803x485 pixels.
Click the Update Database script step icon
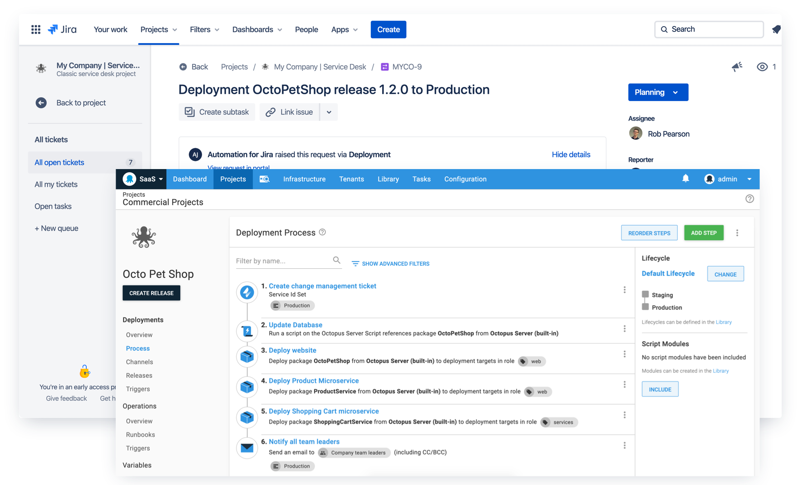pos(247,331)
